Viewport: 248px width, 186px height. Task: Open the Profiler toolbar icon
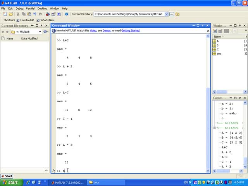pyautogui.click(x=59, y=14)
